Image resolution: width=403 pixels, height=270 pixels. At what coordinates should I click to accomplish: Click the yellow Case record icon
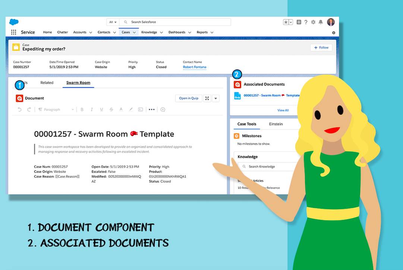(x=16, y=47)
